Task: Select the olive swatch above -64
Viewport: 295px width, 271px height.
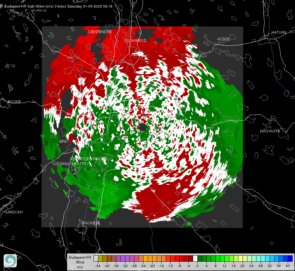Action: [100, 259]
